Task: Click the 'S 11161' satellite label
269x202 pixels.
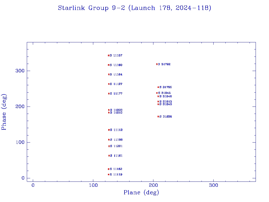Action: click(x=116, y=156)
